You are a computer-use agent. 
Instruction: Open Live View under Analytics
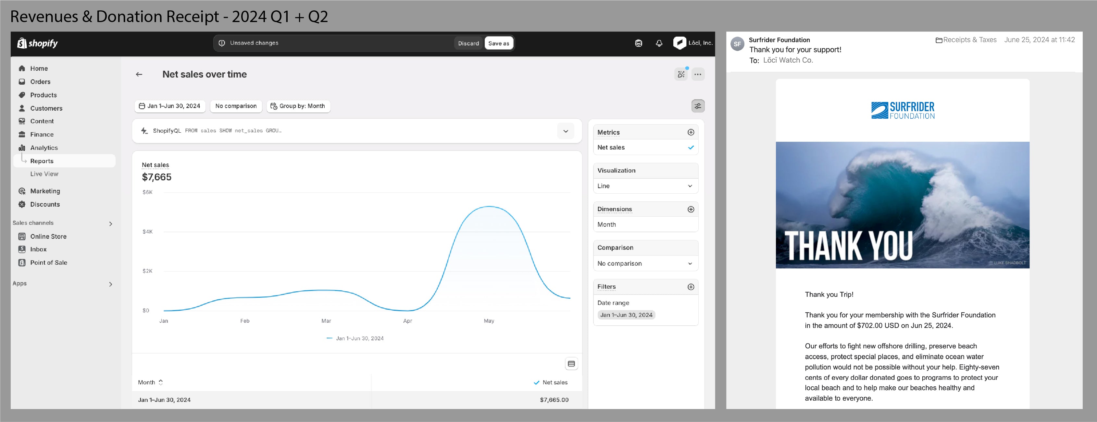(44, 174)
